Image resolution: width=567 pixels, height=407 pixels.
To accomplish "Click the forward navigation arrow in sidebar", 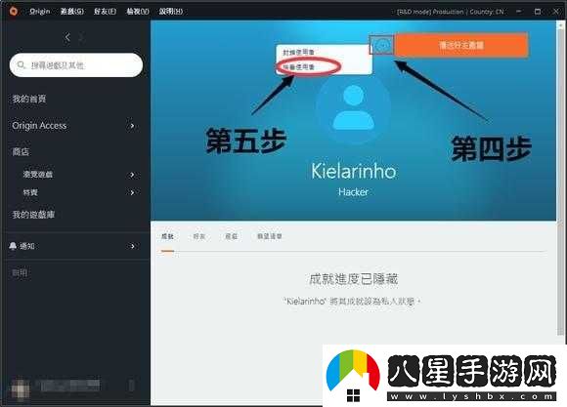I will [x=82, y=37].
